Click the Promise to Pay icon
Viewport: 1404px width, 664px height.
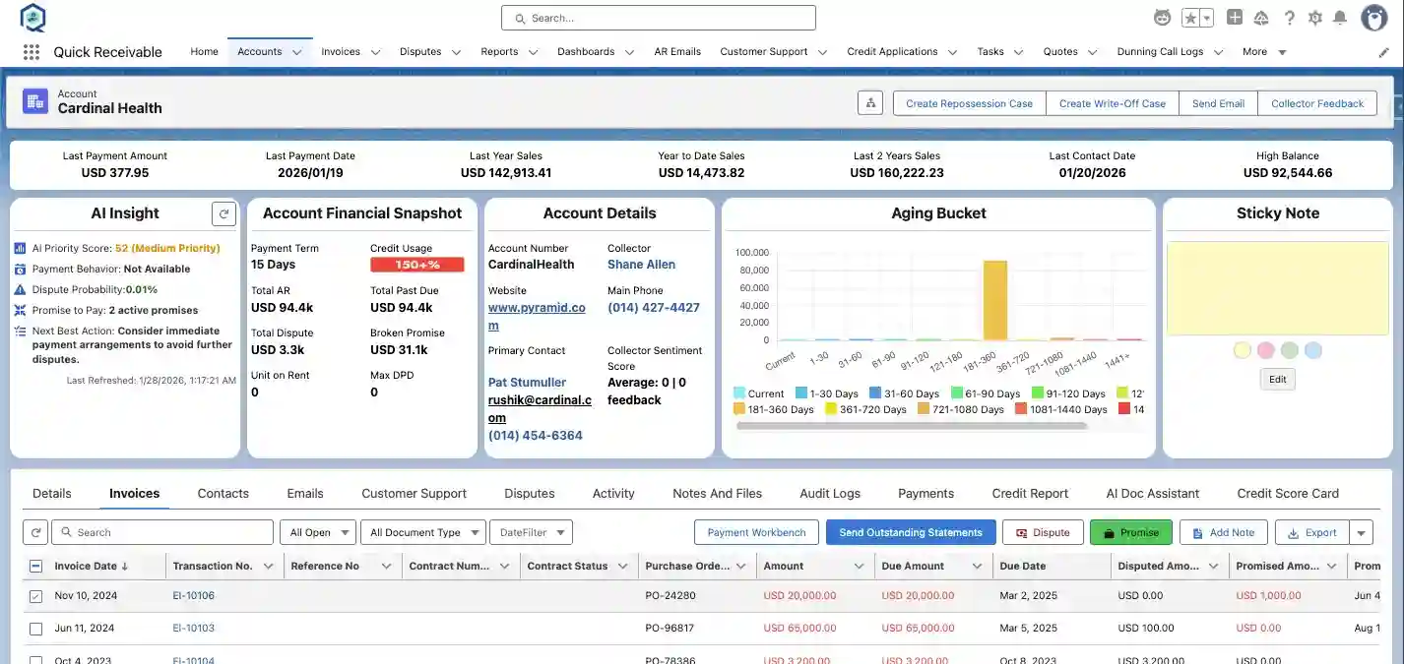click(x=20, y=310)
